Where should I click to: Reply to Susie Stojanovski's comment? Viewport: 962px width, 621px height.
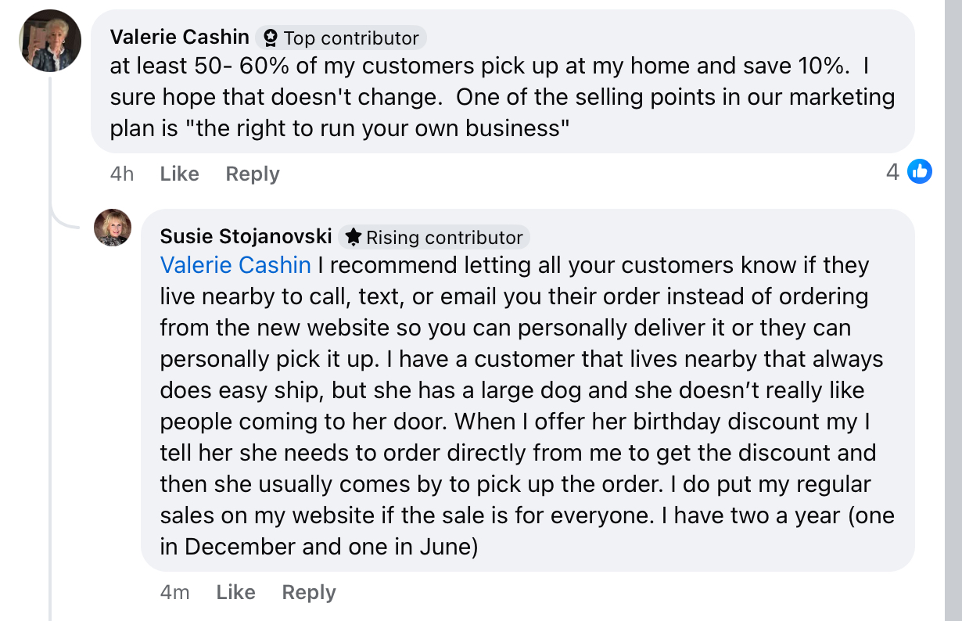click(x=309, y=592)
